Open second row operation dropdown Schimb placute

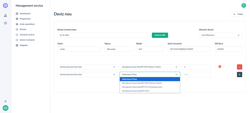coord(87,74)
